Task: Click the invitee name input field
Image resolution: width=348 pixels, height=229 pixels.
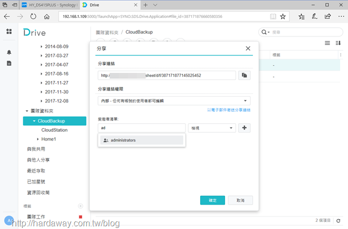Action: [x=141, y=128]
